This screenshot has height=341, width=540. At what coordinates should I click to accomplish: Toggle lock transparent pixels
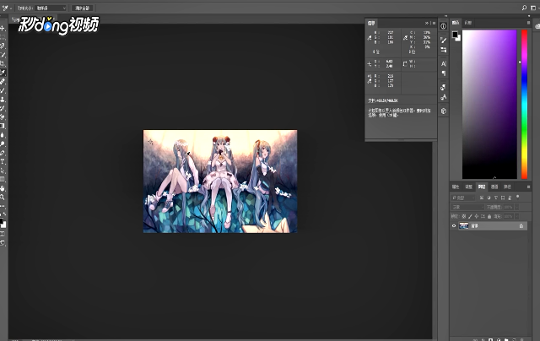464,216
